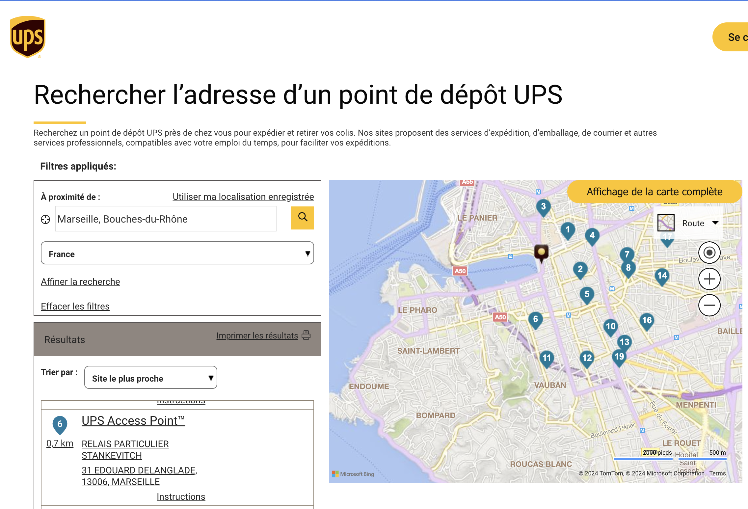Screen dimensions: 748x509
Task: Click the search magnifier icon
Action: click(x=302, y=218)
